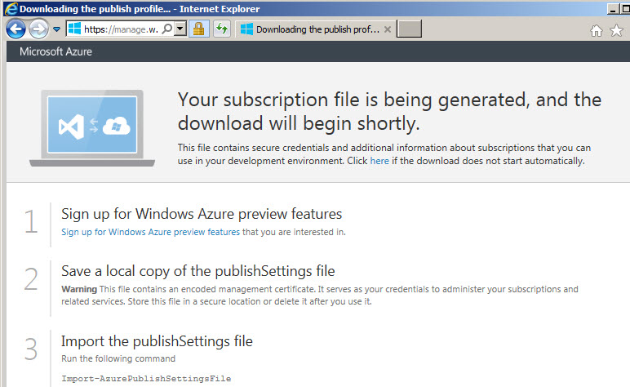Screen dimensions: 630x387
Task: Click the 'here' download link
Action: (379, 161)
